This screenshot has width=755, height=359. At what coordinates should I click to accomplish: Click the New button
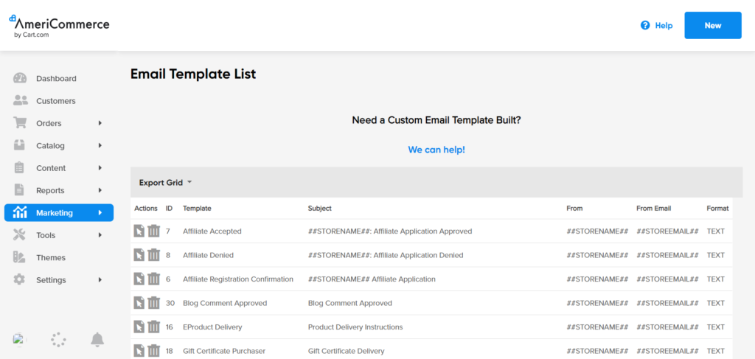[x=713, y=26]
